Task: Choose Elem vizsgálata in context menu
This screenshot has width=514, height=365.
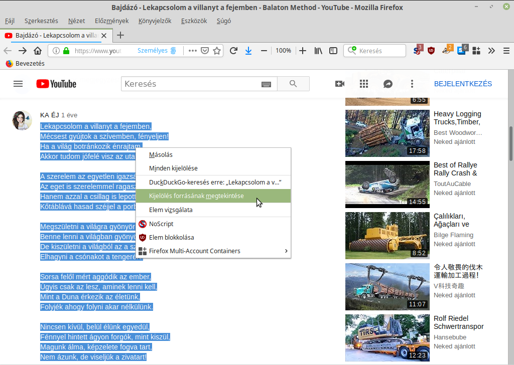Action: coord(213,210)
